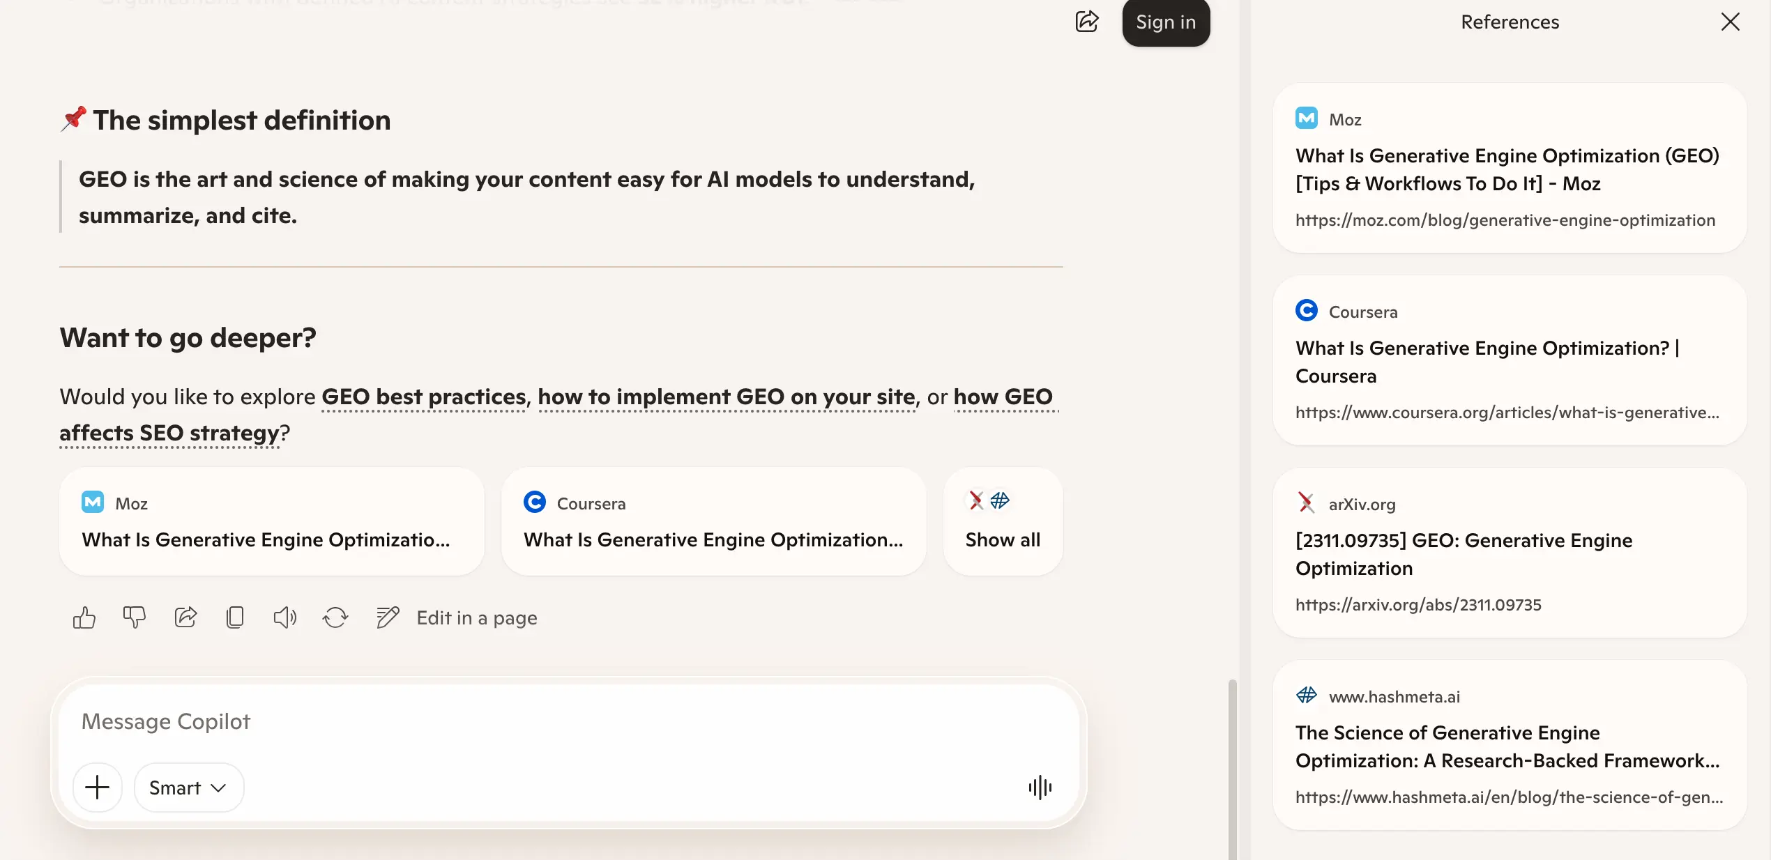
Task: Share this response via share icon
Action: 185,617
